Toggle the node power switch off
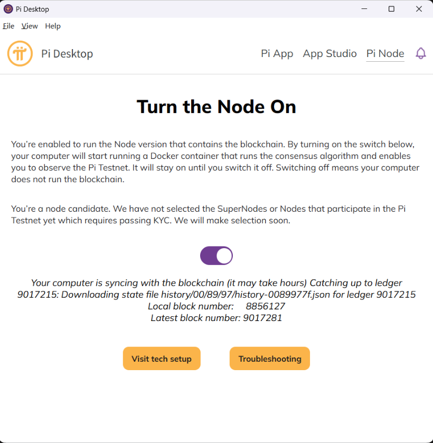Screen dimensions: 433x443 tap(216, 256)
